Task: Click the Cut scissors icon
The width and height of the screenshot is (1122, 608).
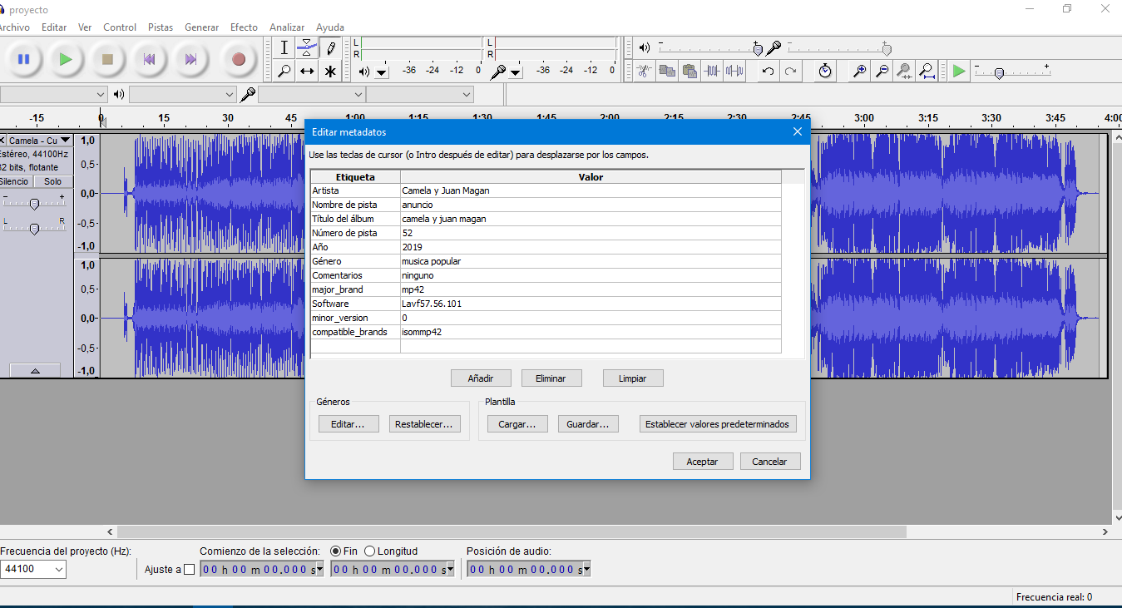Action: click(x=643, y=71)
